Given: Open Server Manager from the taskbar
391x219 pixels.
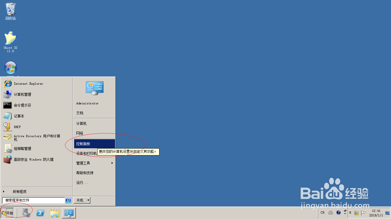Looking at the screenshot, I should 26,213.
